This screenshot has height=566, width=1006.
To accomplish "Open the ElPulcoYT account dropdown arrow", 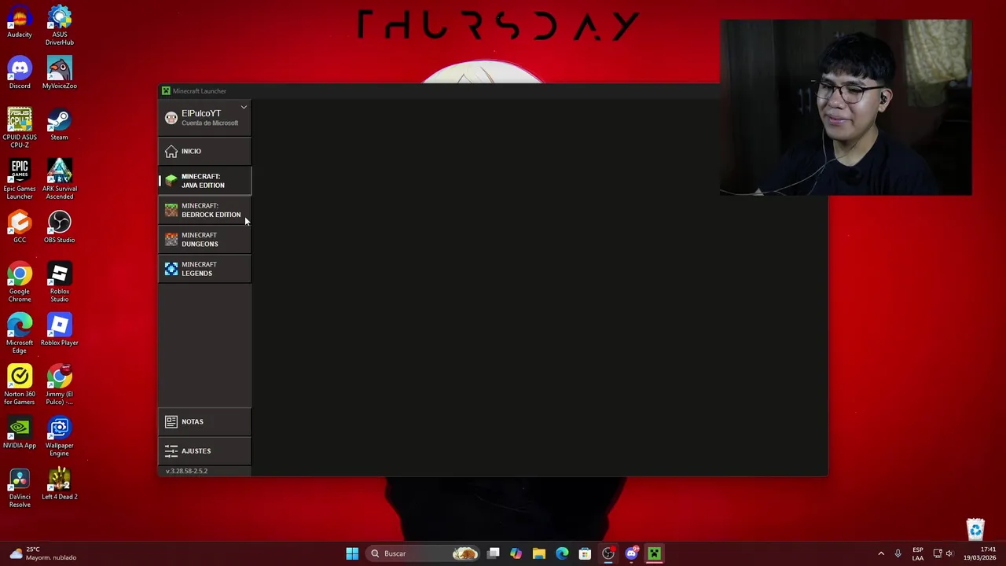I will point(244,108).
